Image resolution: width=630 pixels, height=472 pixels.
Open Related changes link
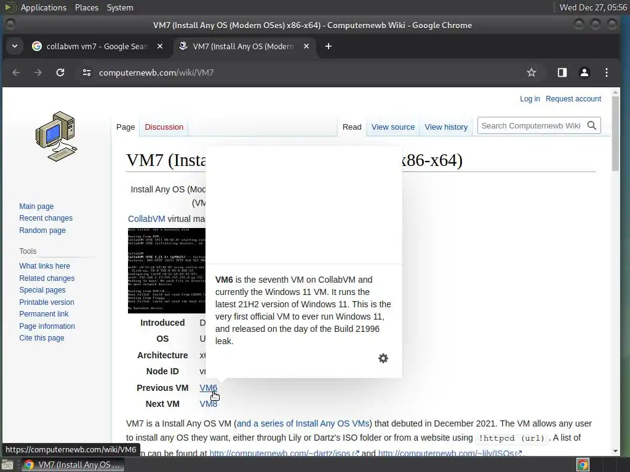click(x=47, y=278)
